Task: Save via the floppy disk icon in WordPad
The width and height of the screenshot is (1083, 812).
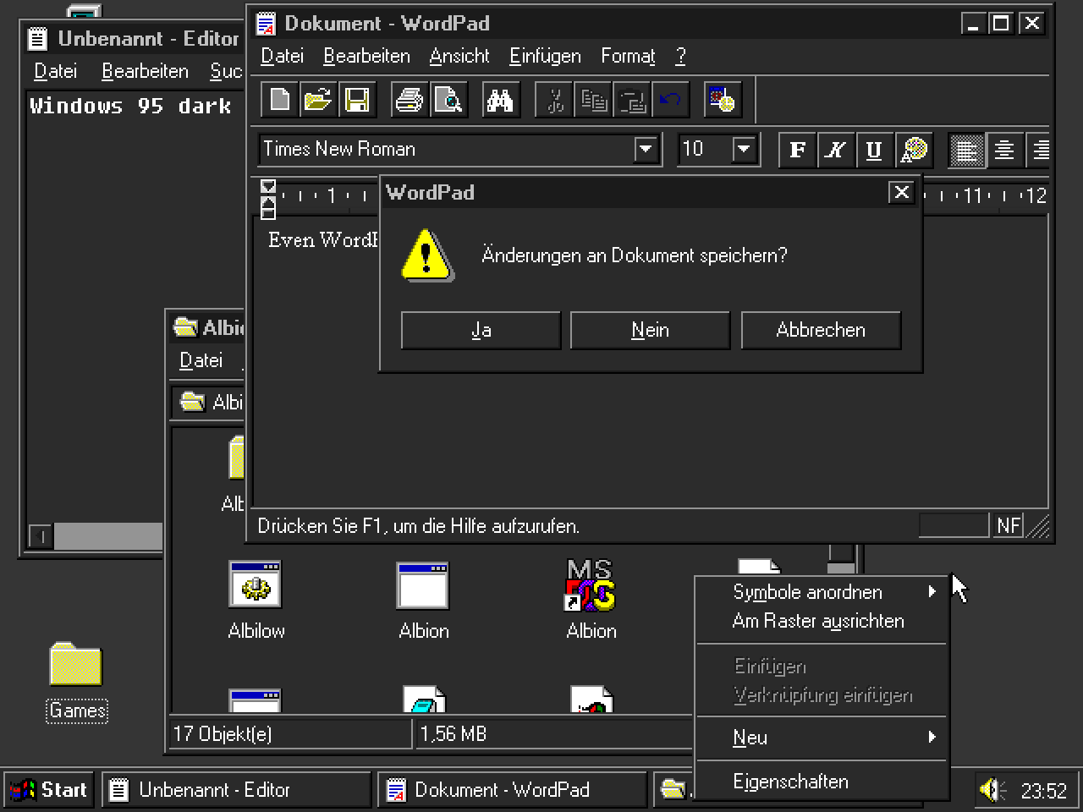Action: 356,100
